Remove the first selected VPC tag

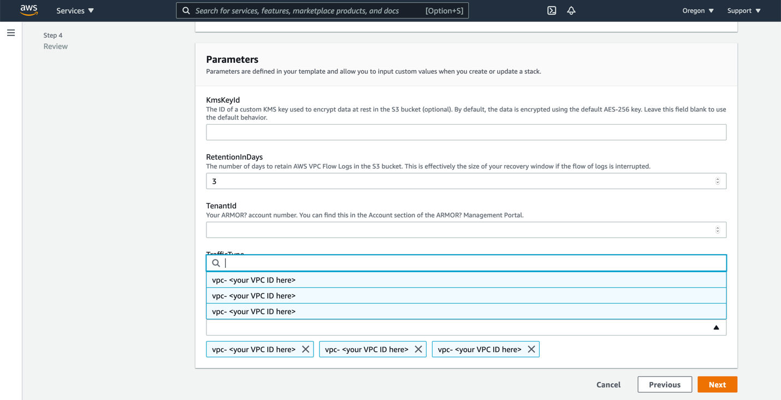point(306,349)
